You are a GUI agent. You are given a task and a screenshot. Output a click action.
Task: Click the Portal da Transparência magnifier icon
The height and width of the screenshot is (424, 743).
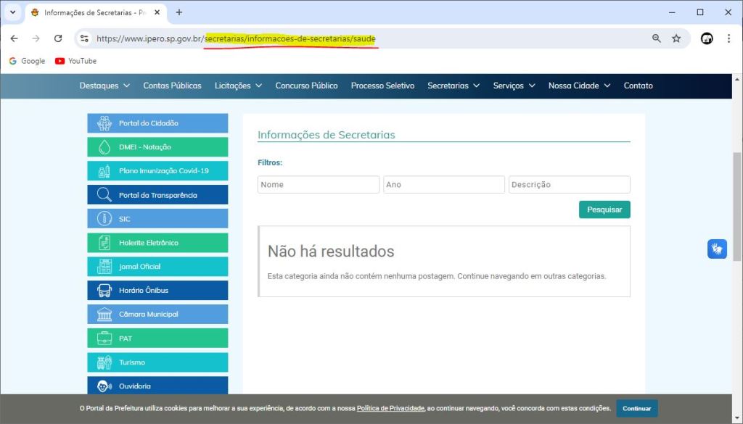tap(104, 195)
